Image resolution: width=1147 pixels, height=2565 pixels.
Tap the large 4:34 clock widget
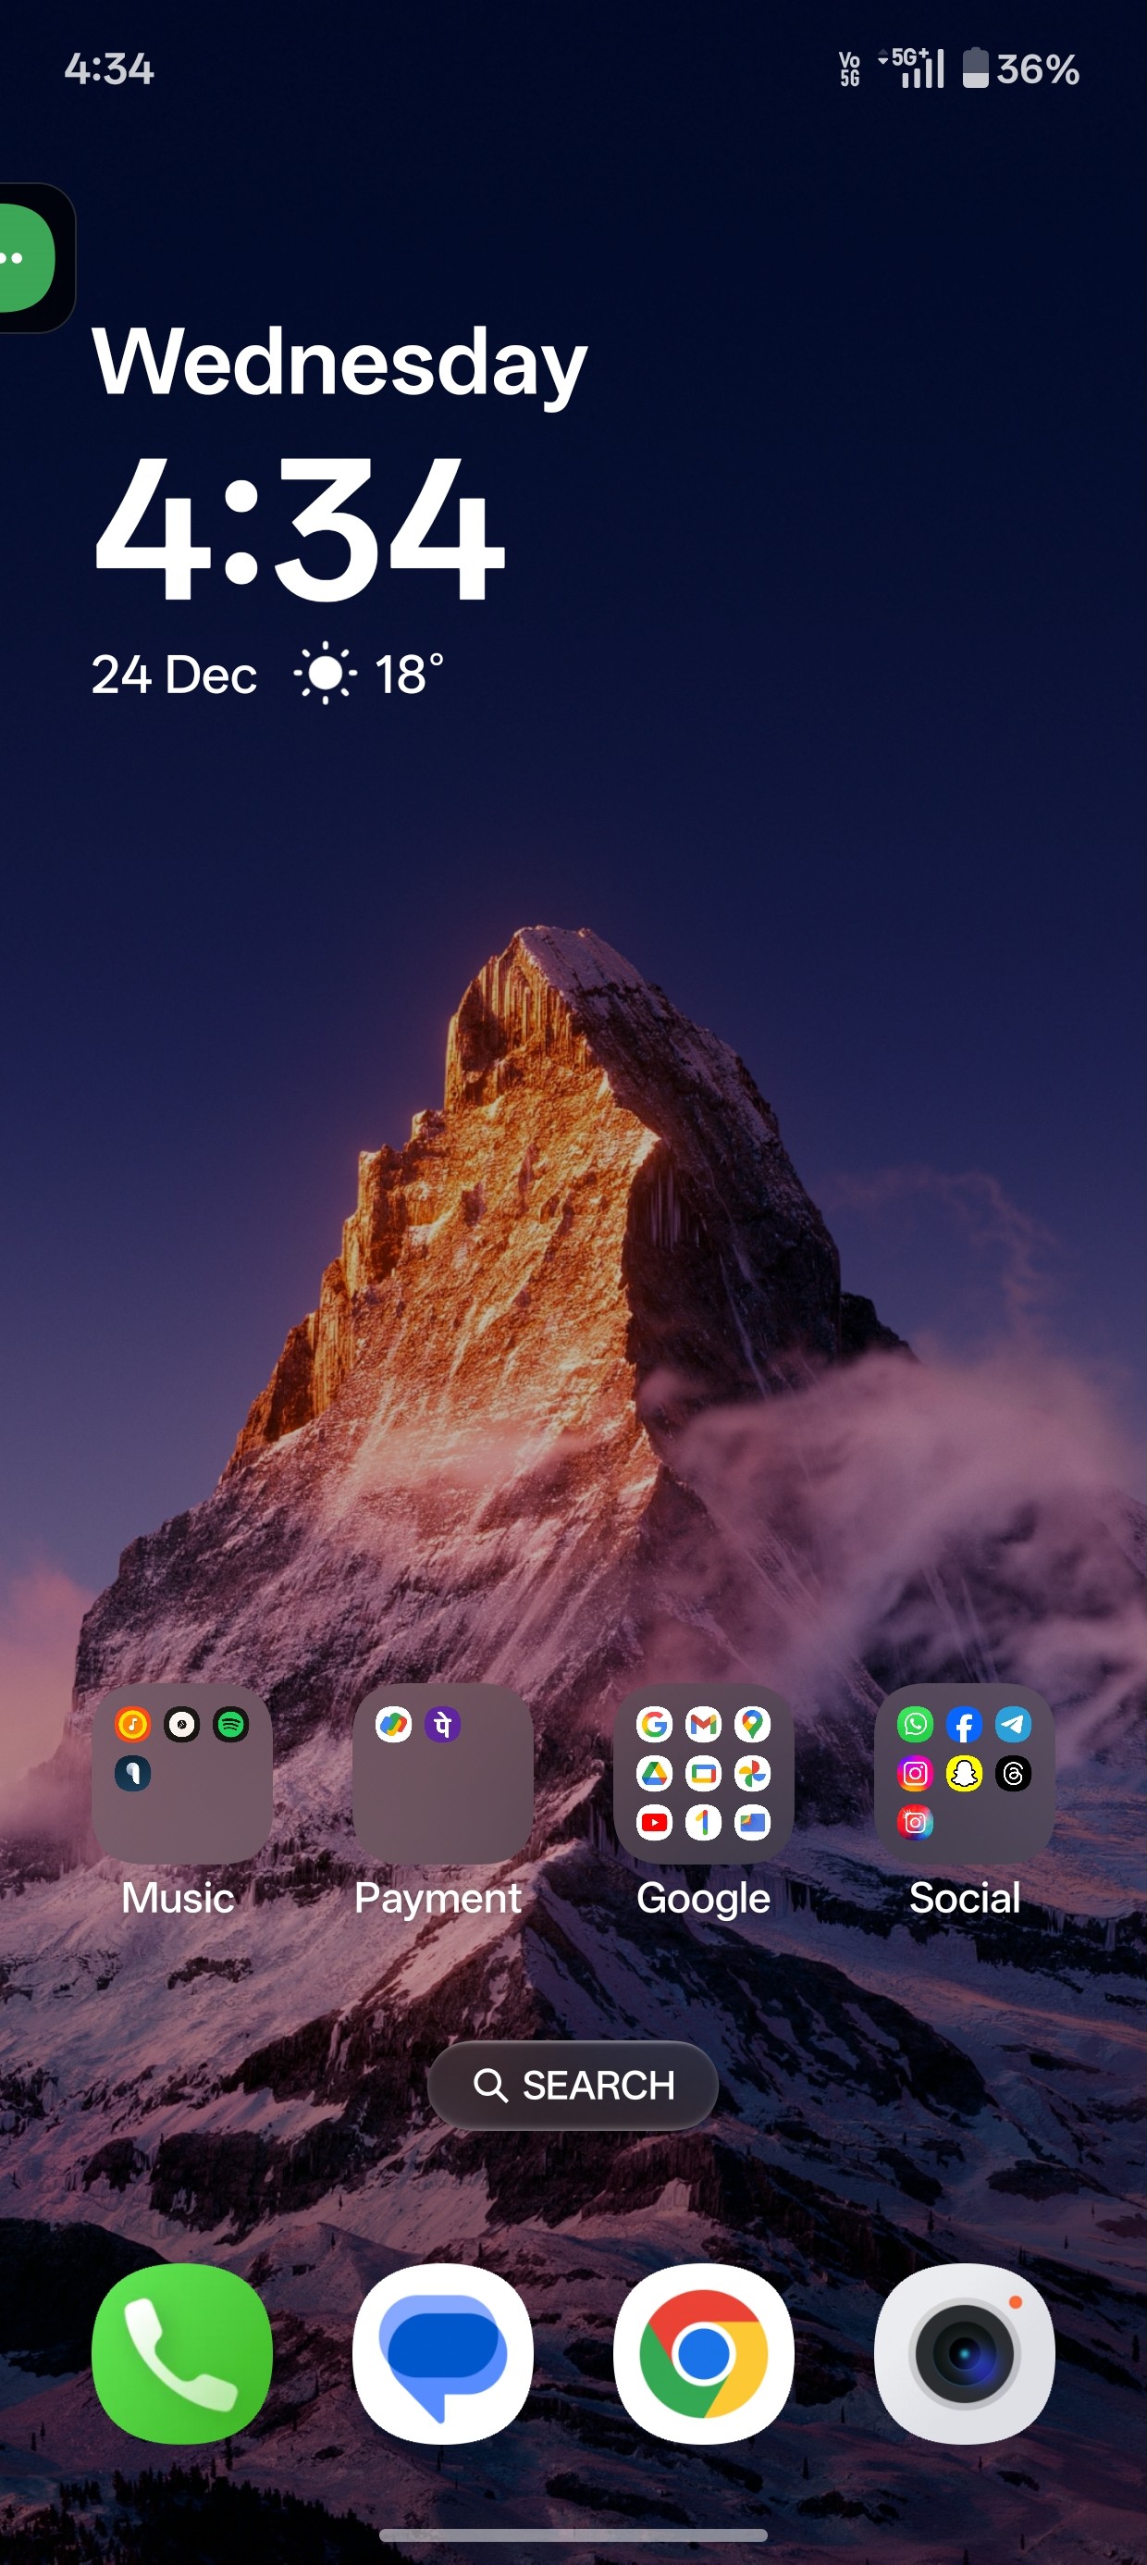click(299, 527)
